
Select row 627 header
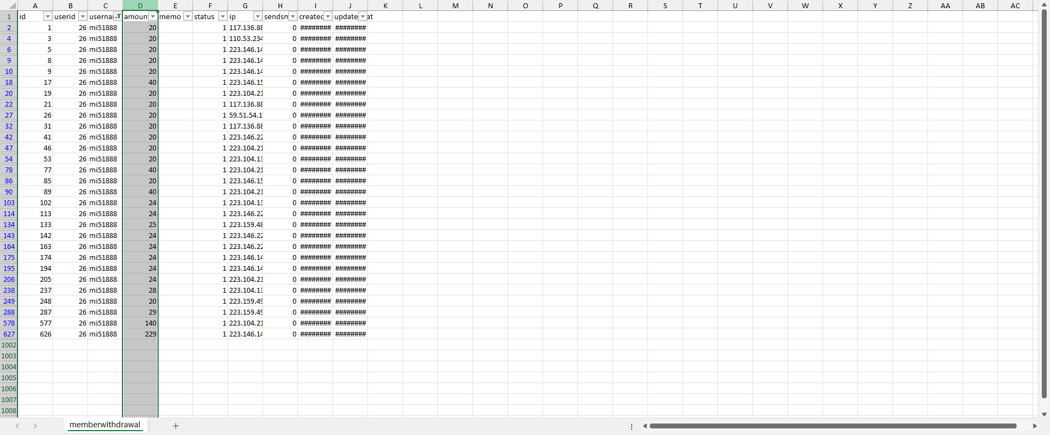click(x=9, y=334)
